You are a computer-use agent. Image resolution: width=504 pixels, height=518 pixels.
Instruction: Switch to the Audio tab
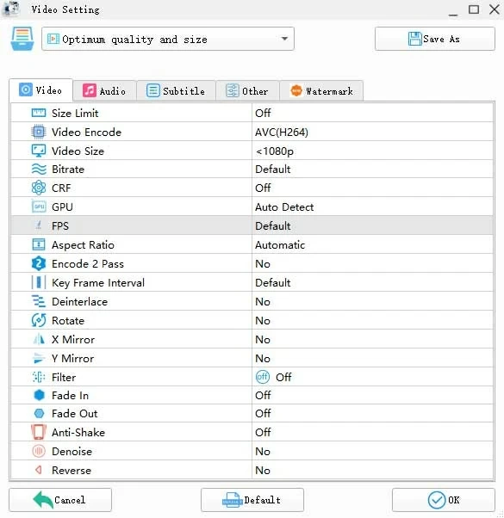[x=104, y=91]
